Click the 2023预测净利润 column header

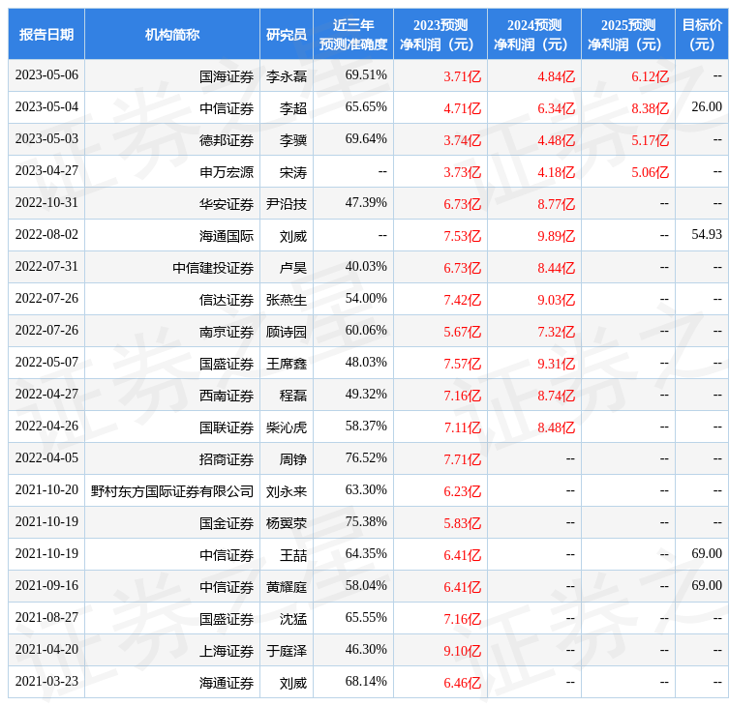pos(440,35)
